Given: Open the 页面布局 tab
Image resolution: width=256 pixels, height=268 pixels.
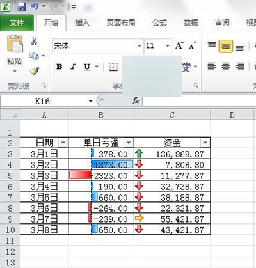Looking at the screenshot, I should tap(121, 23).
